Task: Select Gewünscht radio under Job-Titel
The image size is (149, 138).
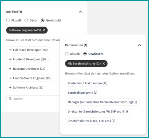Action: pos(43,20)
